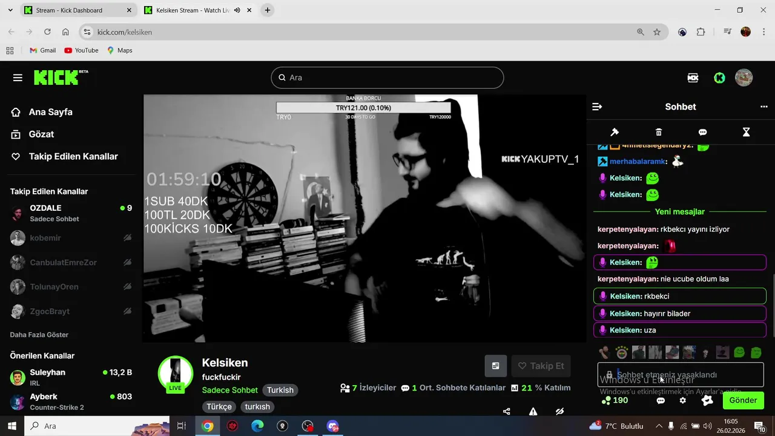Click the chat panel scrollbar
The width and height of the screenshot is (775, 436).
(x=773, y=305)
